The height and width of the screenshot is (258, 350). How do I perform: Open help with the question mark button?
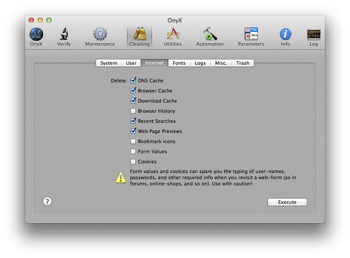click(47, 202)
